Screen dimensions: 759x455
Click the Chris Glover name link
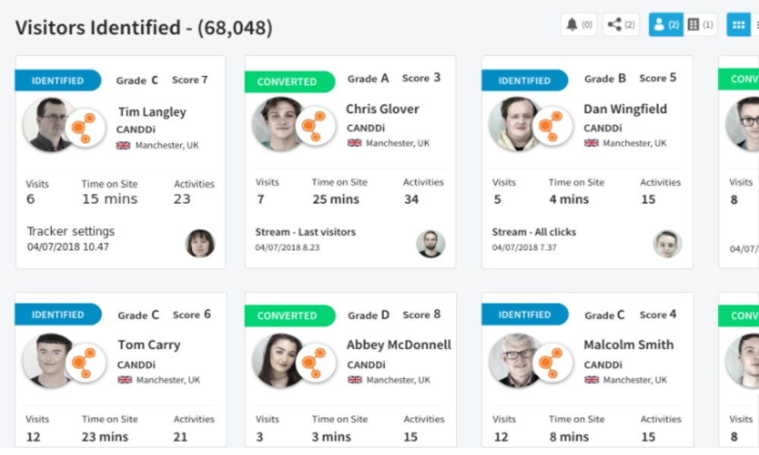tap(383, 109)
